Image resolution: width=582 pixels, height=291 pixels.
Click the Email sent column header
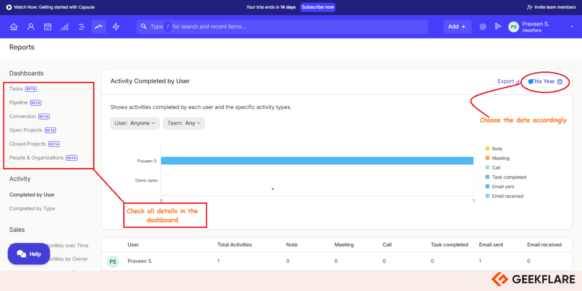pyautogui.click(x=491, y=245)
